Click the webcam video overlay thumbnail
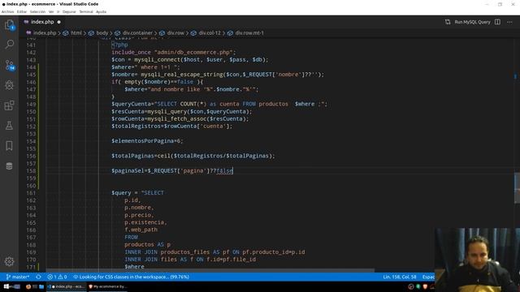The height and width of the screenshot is (292, 520). [477, 260]
